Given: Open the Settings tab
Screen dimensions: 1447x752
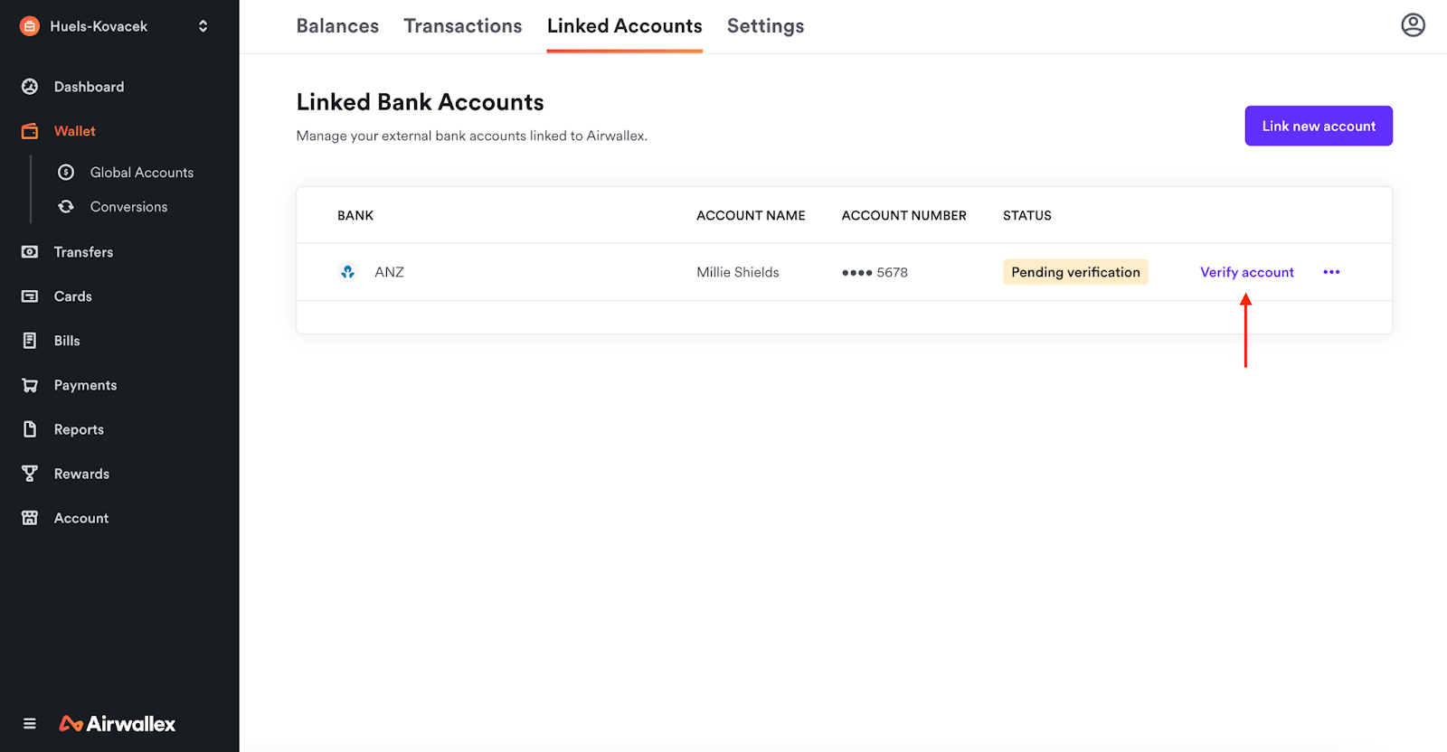Looking at the screenshot, I should tap(765, 26).
